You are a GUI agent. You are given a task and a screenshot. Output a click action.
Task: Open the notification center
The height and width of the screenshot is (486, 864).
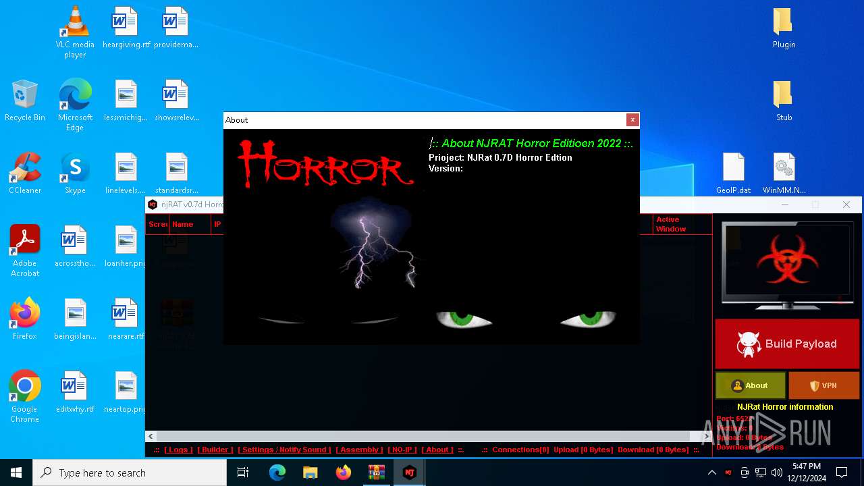pyautogui.click(x=842, y=473)
